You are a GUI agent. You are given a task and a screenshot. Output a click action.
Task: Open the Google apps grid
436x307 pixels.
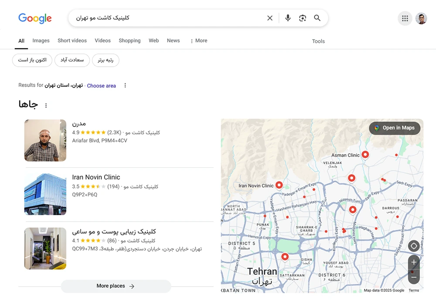tap(405, 18)
